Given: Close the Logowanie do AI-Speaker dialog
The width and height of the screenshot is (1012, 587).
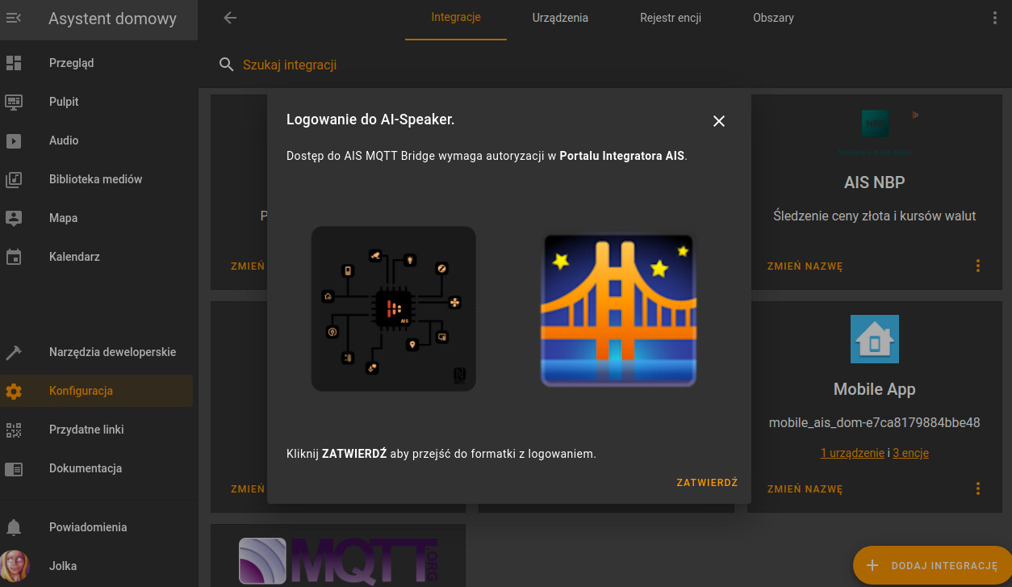Looking at the screenshot, I should (x=719, y=121).
